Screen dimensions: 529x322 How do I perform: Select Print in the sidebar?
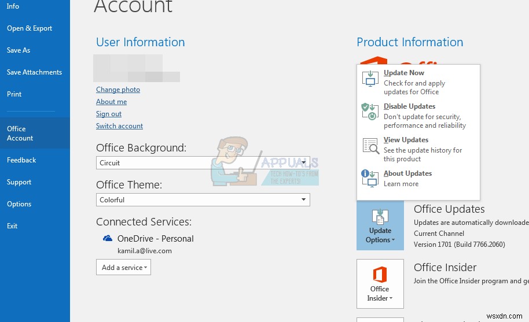click(35, 94)
